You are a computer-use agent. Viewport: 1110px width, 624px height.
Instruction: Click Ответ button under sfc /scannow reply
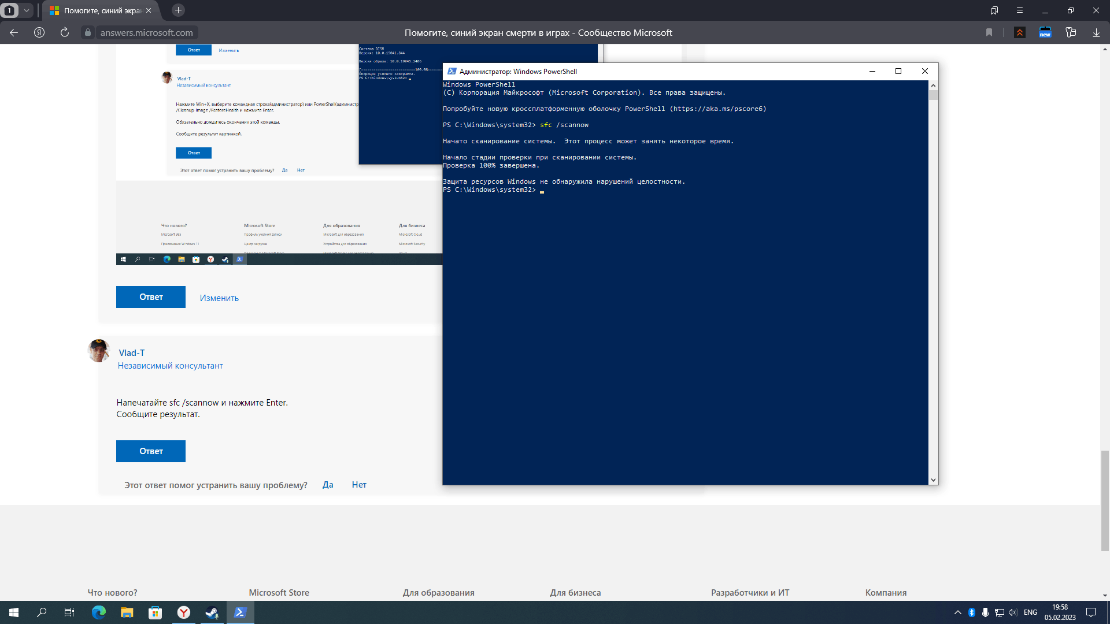(151, 451)
